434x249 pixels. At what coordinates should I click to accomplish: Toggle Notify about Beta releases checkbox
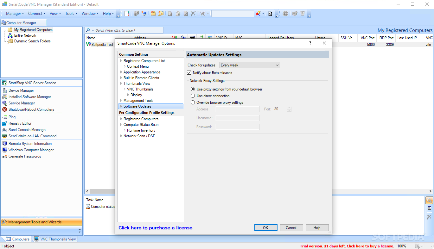coord(189,73)
